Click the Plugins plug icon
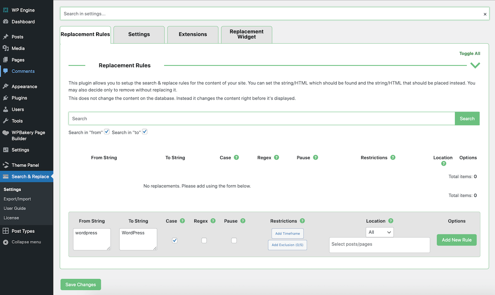495x295 pixels. coord(6,98)
